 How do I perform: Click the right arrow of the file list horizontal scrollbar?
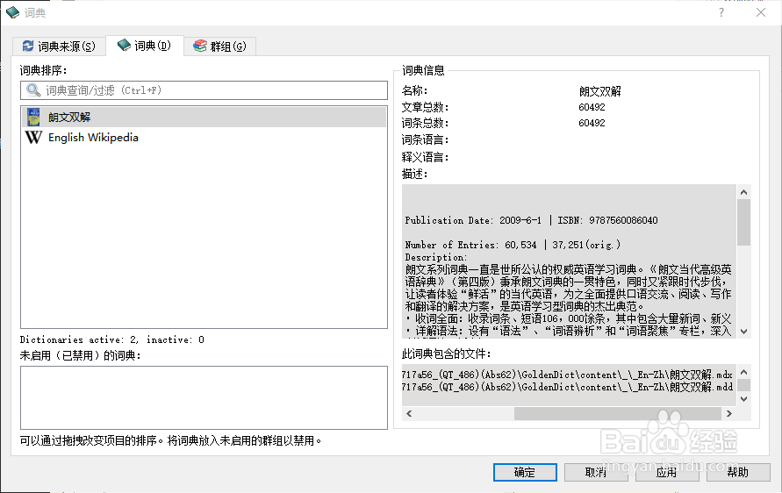click(x=729, y=413)
